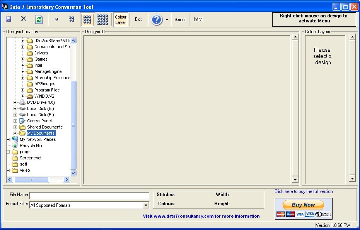Screen dimensions: 360x230
Task: Click the blue Help question mark icon
Action: [x=157, y=19]
